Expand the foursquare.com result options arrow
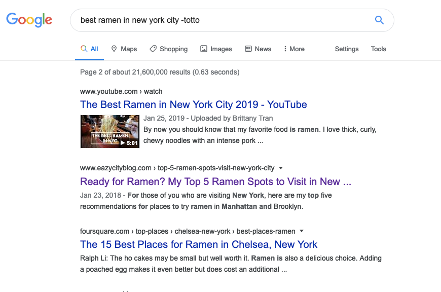The image size is (441, 292). pyautogui.click(x=302, y=231)
